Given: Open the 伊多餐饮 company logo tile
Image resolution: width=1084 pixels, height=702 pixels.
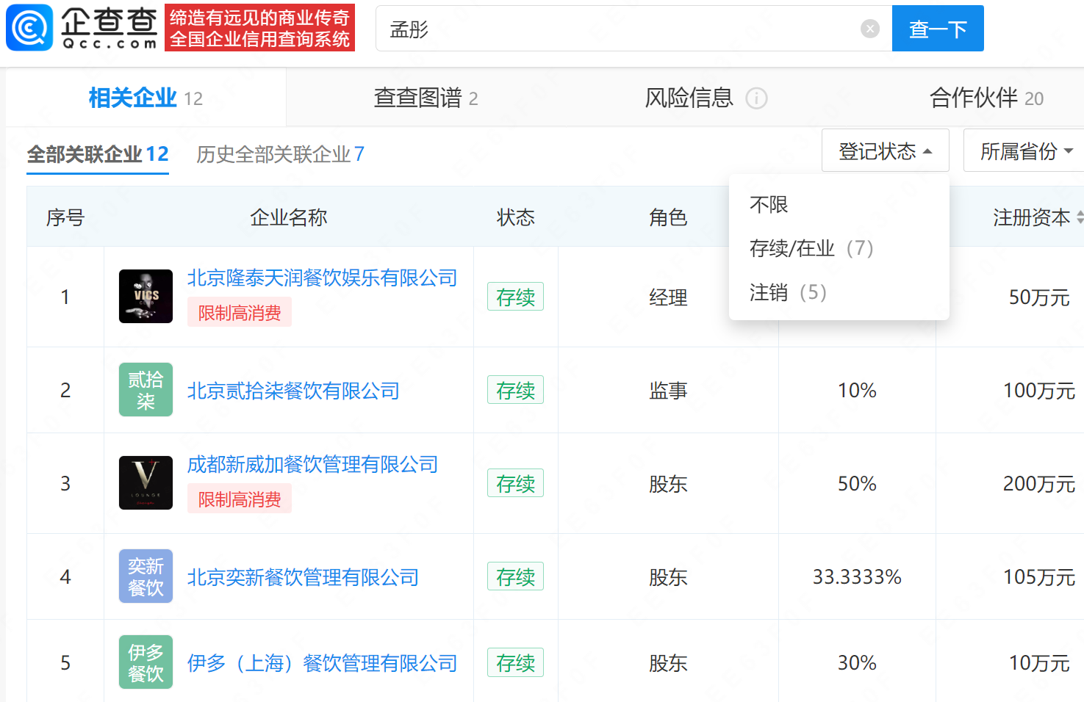Looking at the screenshot, I should click(x=146, y=662).
